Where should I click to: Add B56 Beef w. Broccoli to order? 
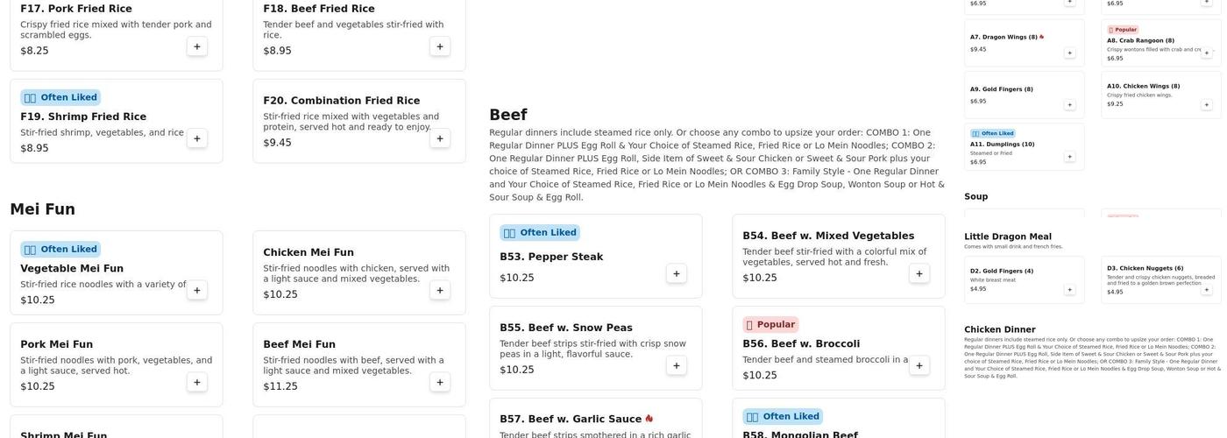point(918,365)
